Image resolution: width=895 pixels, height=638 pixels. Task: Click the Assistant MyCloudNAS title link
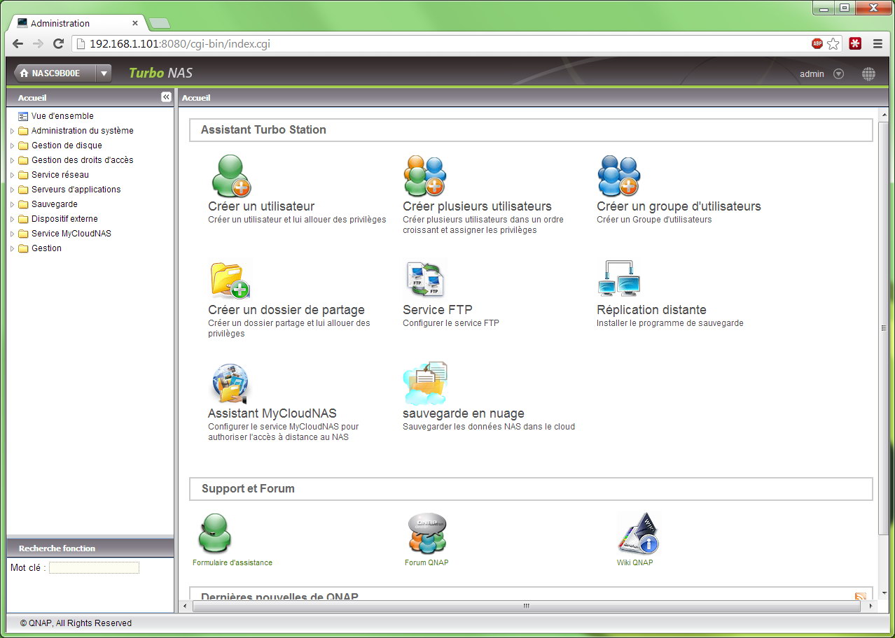point(272,413)
